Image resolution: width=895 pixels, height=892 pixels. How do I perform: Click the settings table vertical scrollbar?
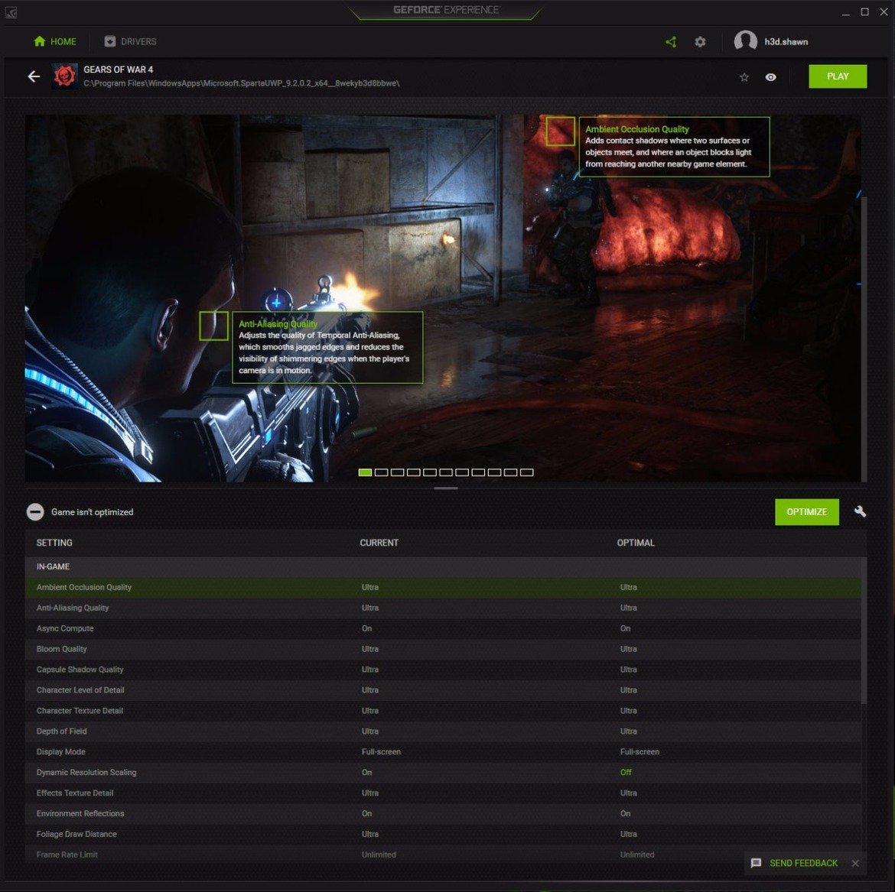(x=864, y=631)
